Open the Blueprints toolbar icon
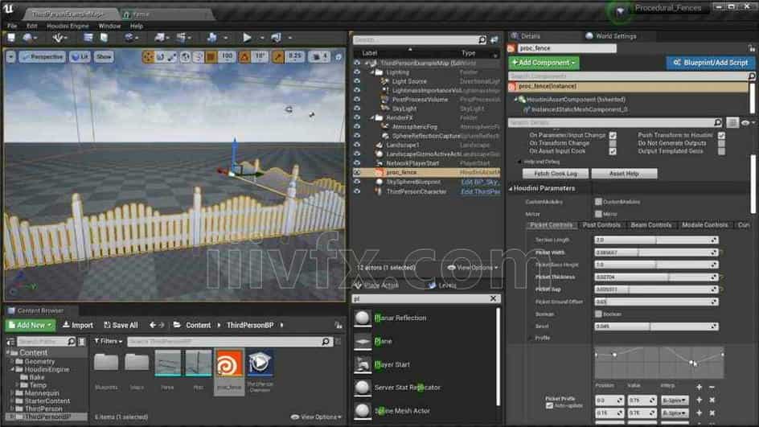 point(159,37)
